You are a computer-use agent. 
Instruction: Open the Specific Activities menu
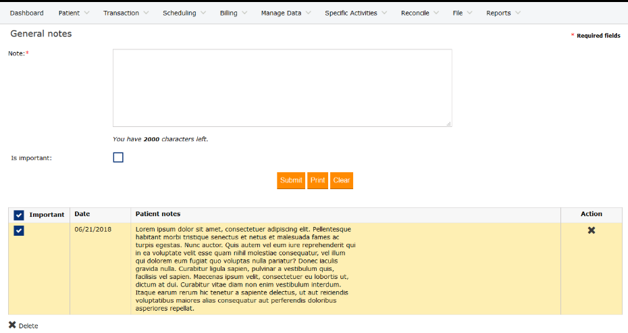point(356,13)
